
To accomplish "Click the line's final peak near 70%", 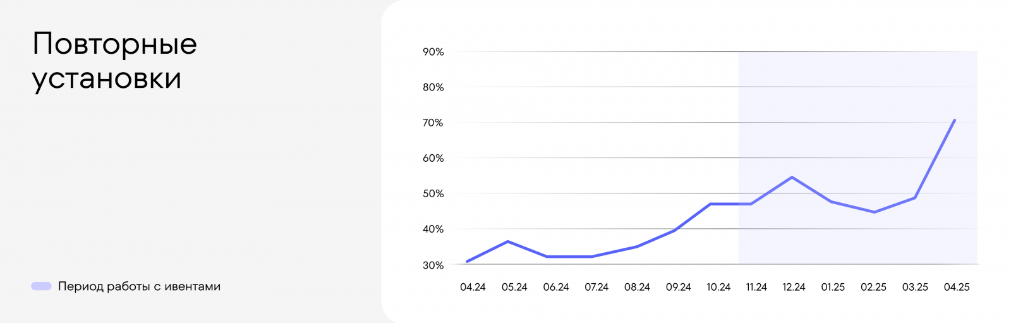I will [x=954, y=120].
